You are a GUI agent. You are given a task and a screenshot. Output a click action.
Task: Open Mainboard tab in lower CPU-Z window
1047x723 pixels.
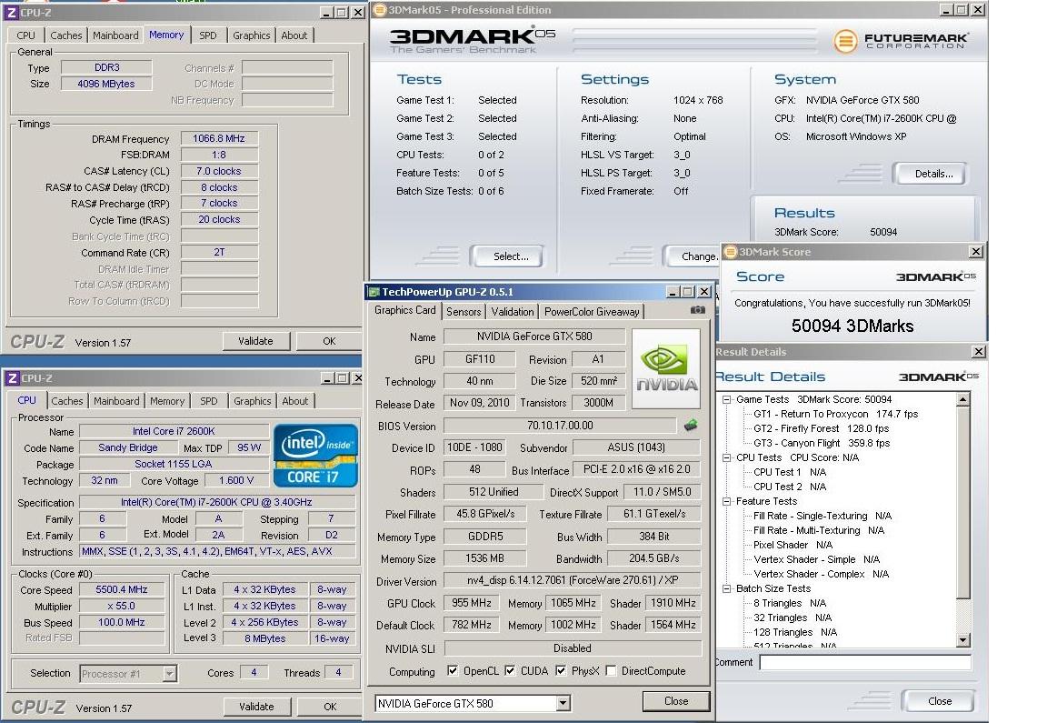coord(117,401)
